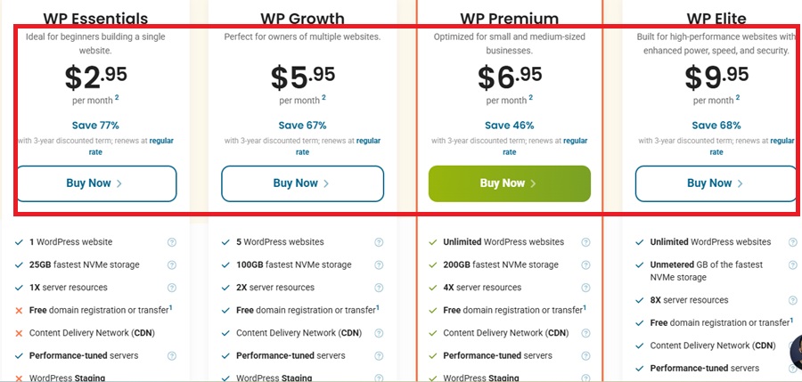Click the WP Premium $6.95 price

[x=509, y=78]
